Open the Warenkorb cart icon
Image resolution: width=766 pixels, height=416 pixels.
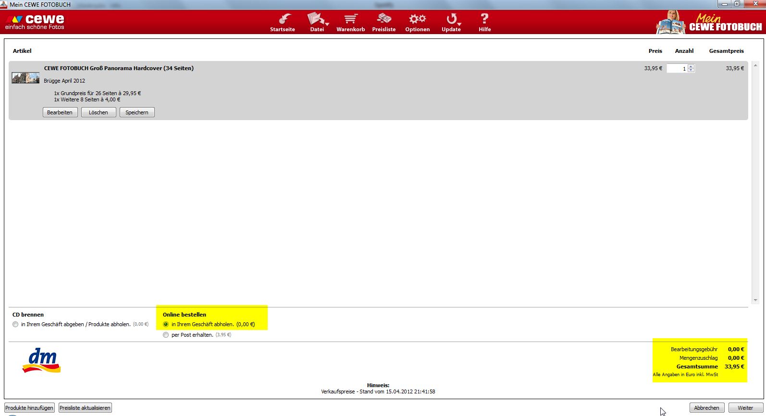[350, 23]
